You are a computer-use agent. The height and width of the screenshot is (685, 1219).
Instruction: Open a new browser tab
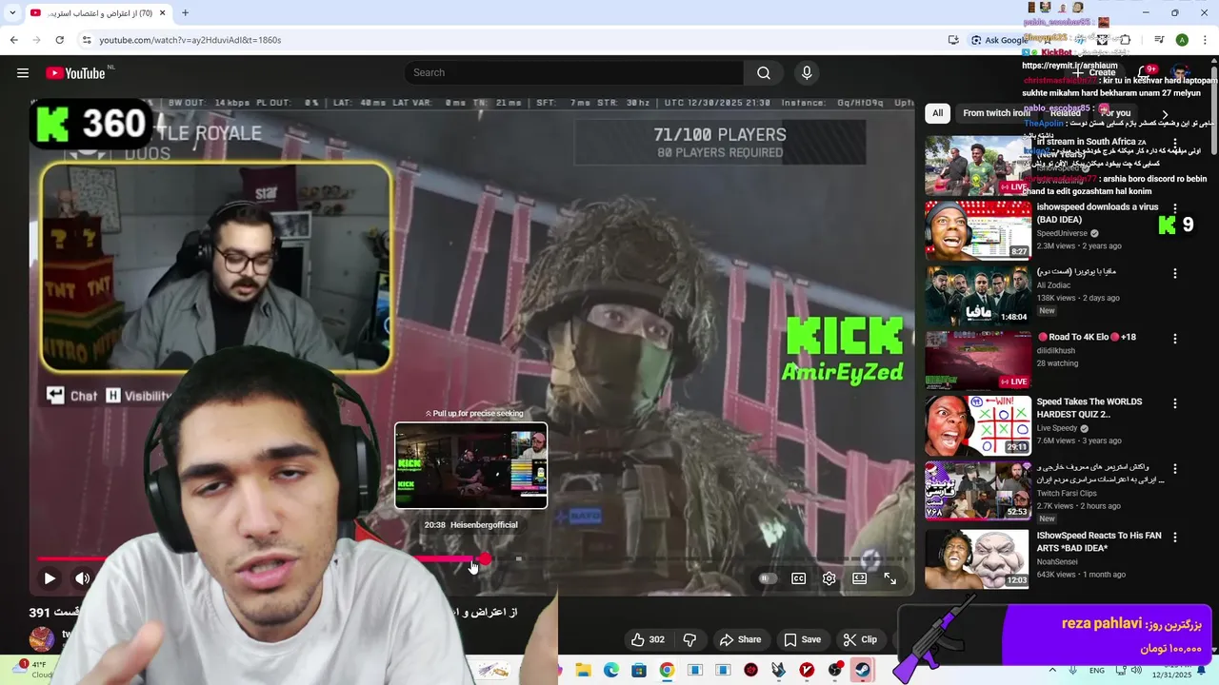point(185,13)
